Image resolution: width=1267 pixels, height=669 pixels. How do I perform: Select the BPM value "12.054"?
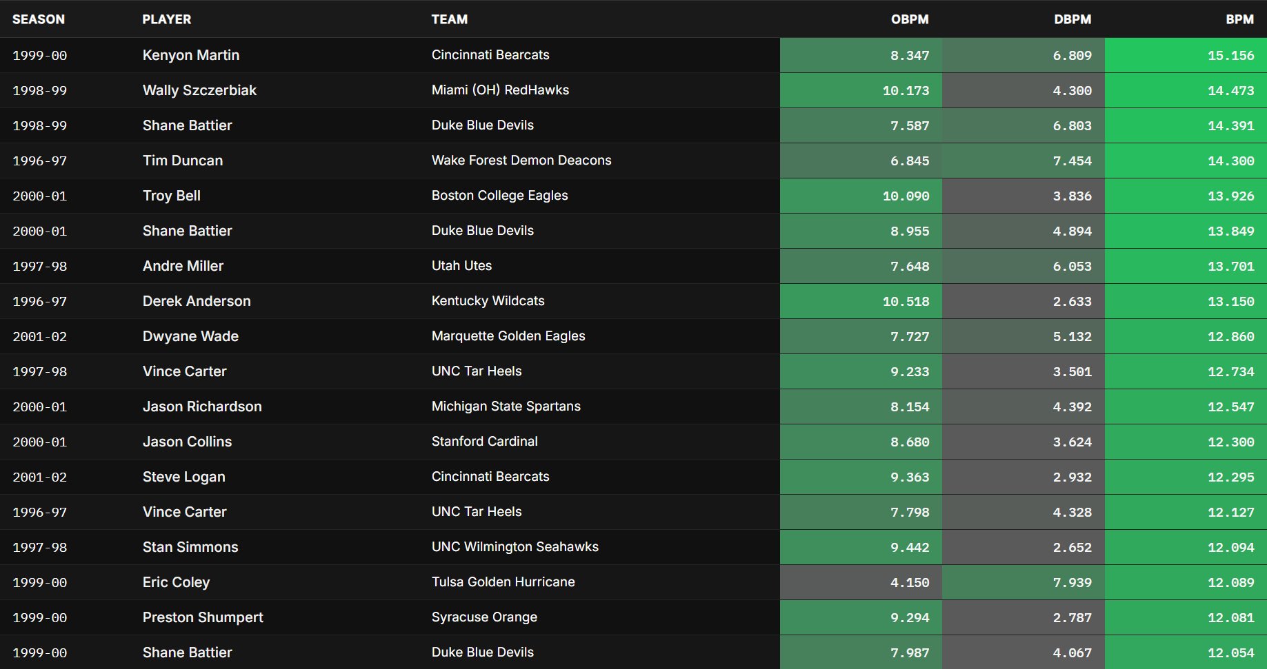point(1231,653)
